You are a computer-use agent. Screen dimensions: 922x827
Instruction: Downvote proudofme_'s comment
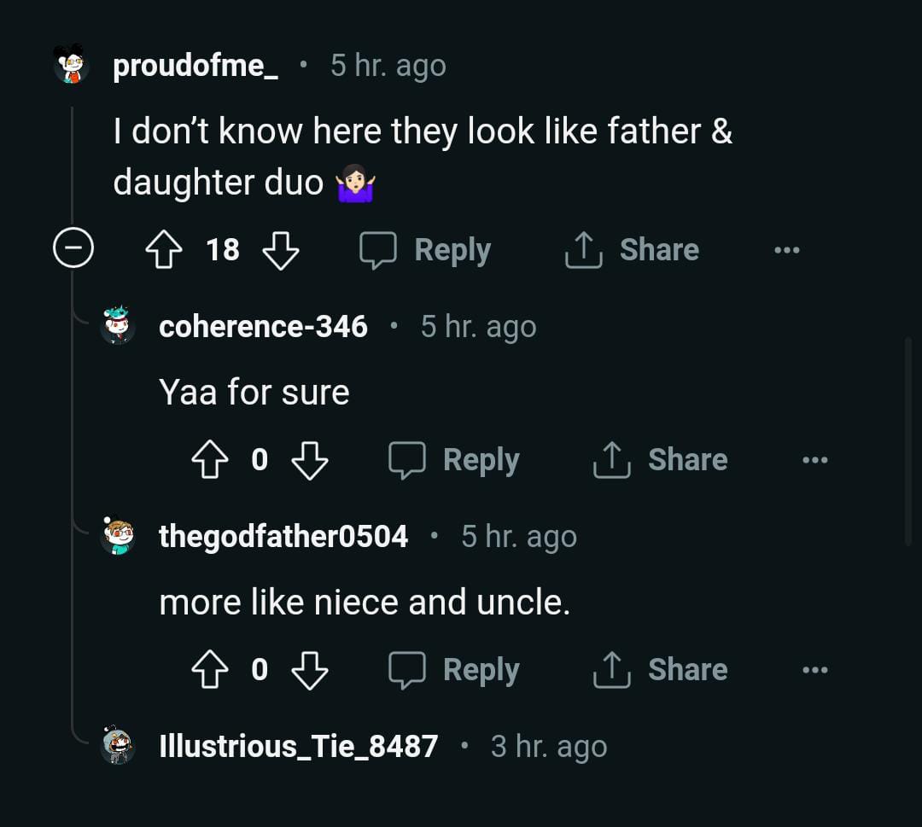[280, 250]
